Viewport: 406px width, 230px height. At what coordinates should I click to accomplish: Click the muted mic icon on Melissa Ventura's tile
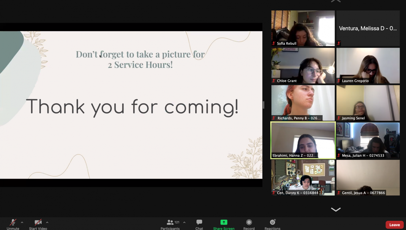pyautogui.click(x=339, y=43)
